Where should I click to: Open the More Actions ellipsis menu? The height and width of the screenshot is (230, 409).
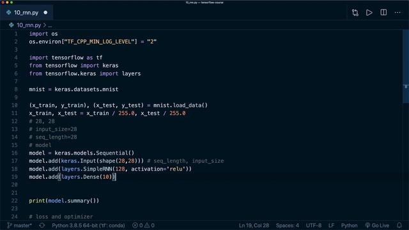397,13
